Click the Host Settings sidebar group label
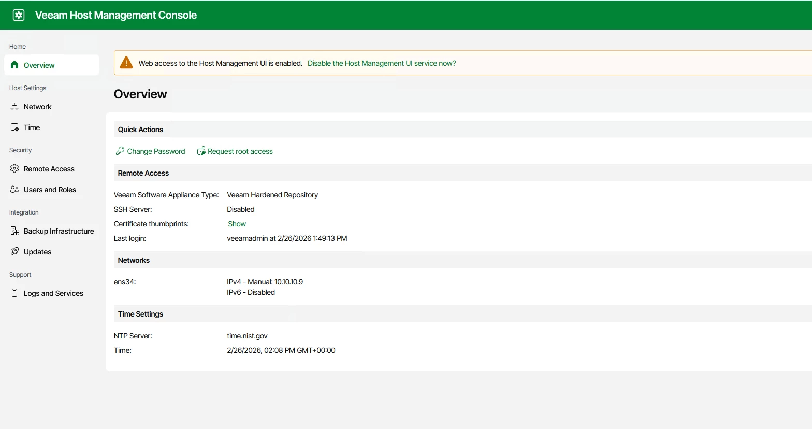The width and height of the screenshot is (812, 429). tap(27, 88)
